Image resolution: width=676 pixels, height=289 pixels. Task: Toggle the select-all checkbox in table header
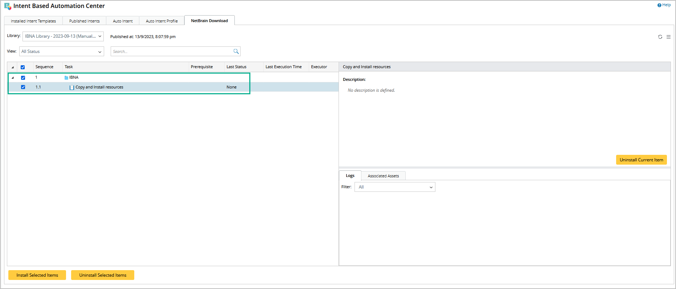pos(23,67)
